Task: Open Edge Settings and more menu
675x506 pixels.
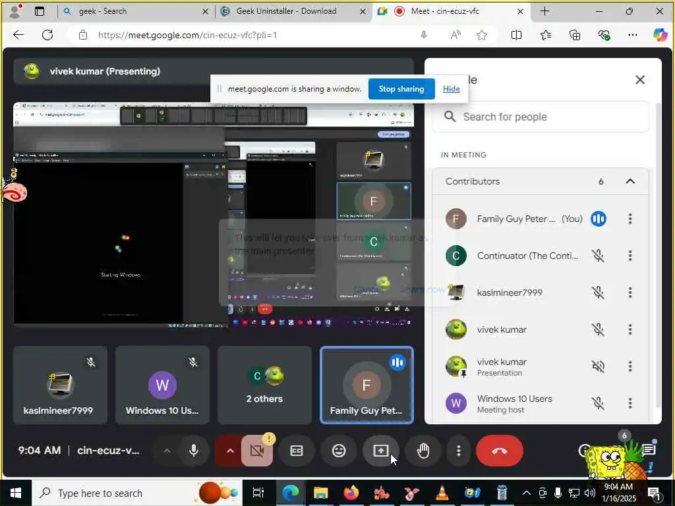Action: (632, 35)
